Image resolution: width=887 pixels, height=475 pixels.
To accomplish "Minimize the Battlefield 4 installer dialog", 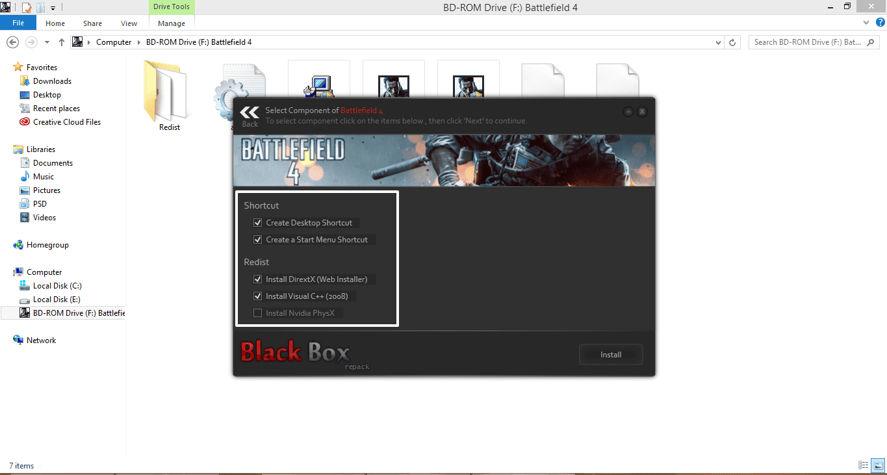I will click(x=628, y=112).
